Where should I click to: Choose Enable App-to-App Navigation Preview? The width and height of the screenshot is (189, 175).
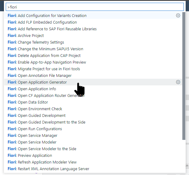[x=93, y=62]
